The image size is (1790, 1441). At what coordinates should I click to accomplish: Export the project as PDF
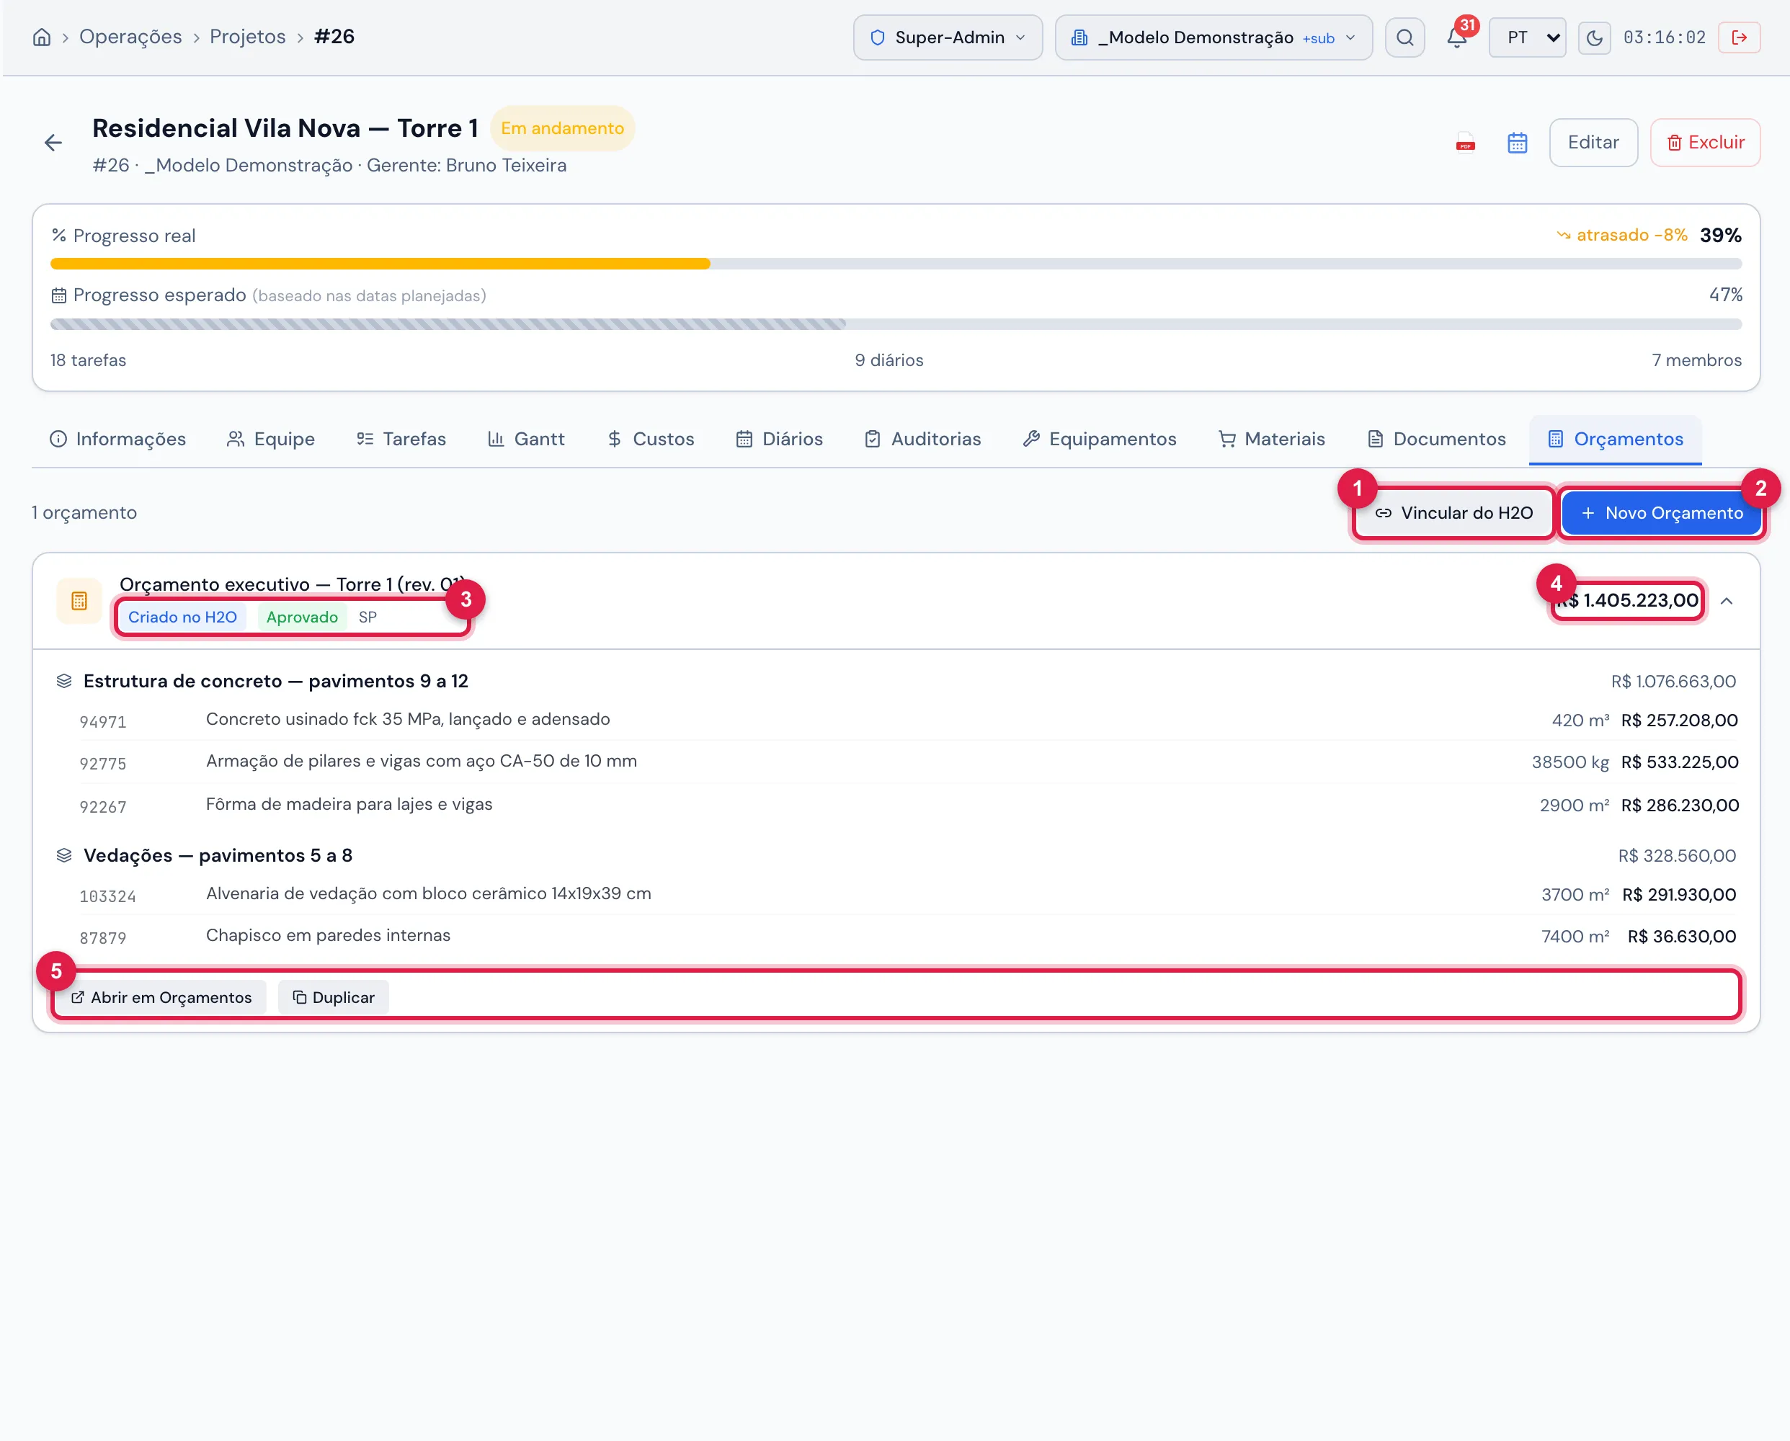[x=1466, y=143]
